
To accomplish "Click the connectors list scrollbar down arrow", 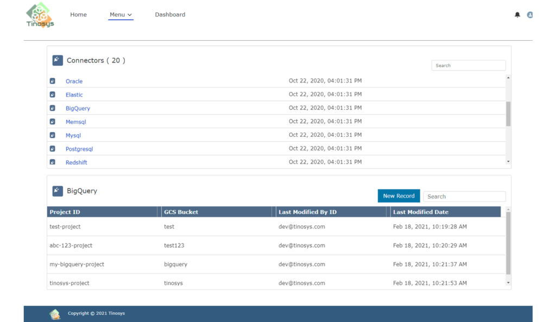I will 508,162.
